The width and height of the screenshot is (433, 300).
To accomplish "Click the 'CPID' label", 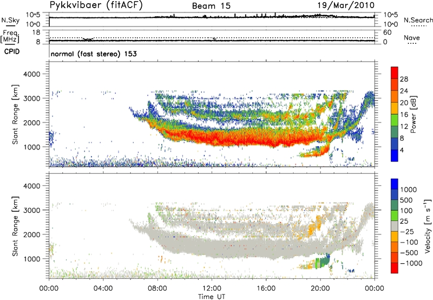I will tap(12, 51).
